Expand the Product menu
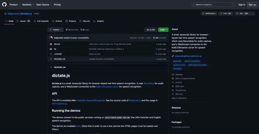The width and height of the screenshot is (259, 134). (x=14, y=5)
